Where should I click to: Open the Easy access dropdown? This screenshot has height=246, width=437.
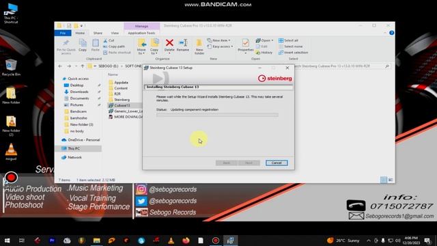pyautogui.click(x=220, y=46)
